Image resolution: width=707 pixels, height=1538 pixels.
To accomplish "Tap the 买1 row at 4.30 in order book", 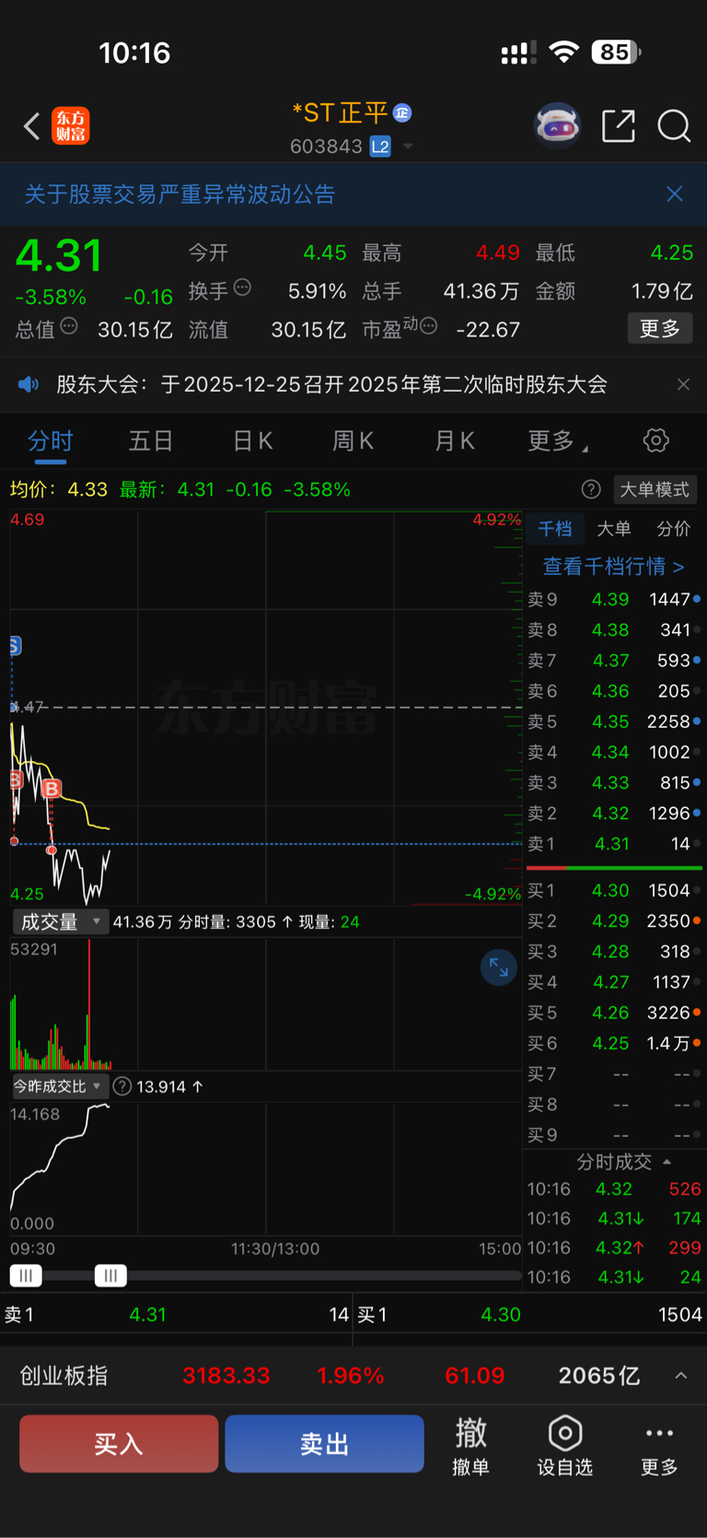I will point(614,891).
